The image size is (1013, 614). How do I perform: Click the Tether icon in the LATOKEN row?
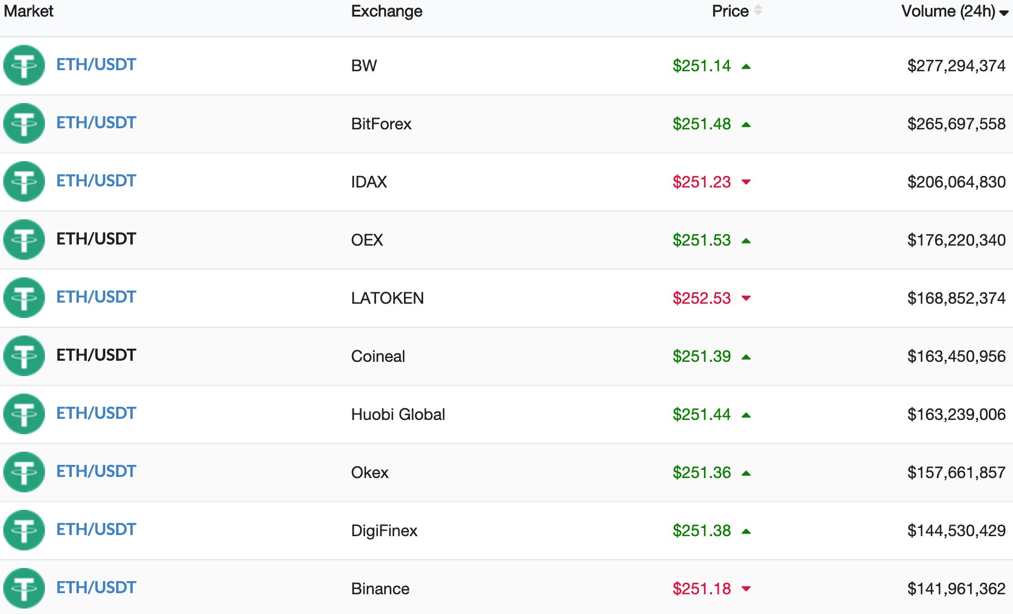[x=24, y=298]
